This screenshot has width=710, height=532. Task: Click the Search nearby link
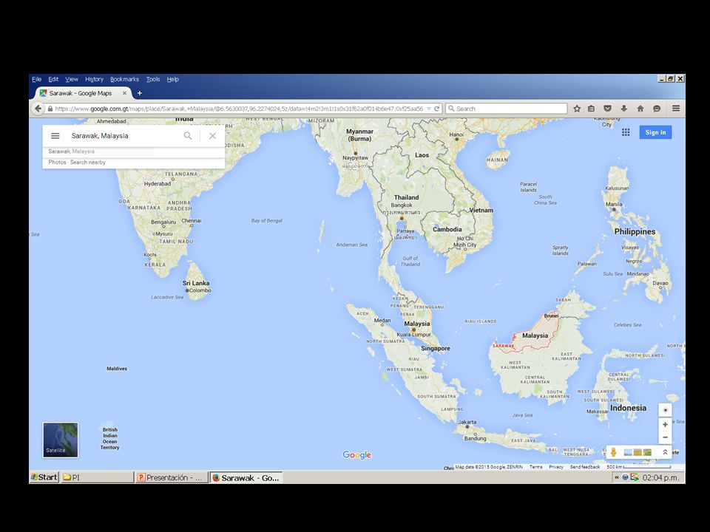click(x=88, y=162)
